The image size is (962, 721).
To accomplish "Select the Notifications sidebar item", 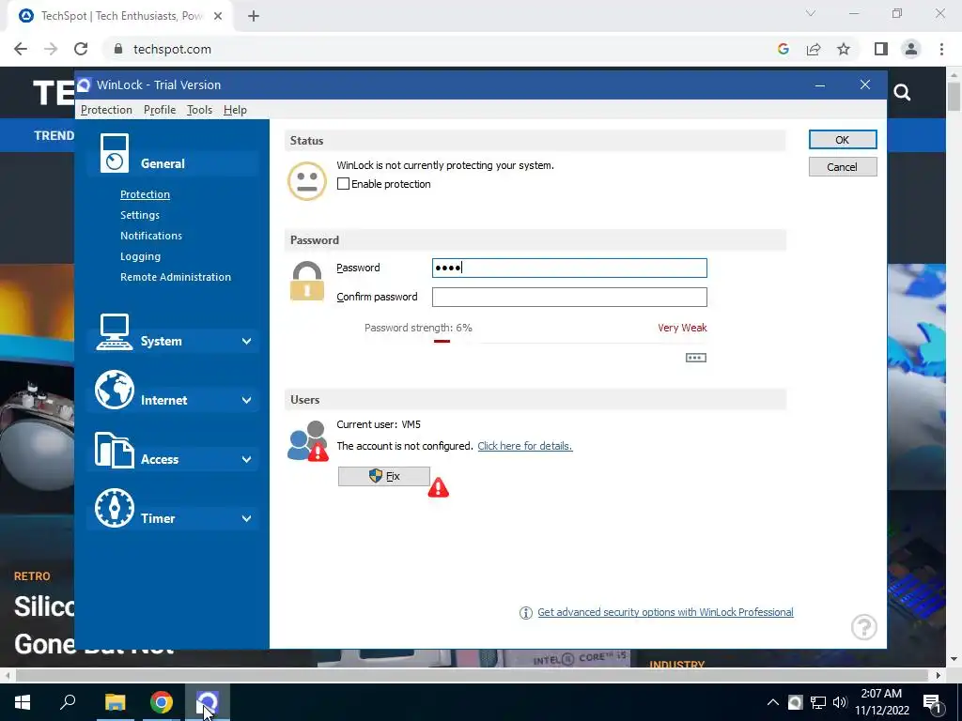I will point(151,236).
